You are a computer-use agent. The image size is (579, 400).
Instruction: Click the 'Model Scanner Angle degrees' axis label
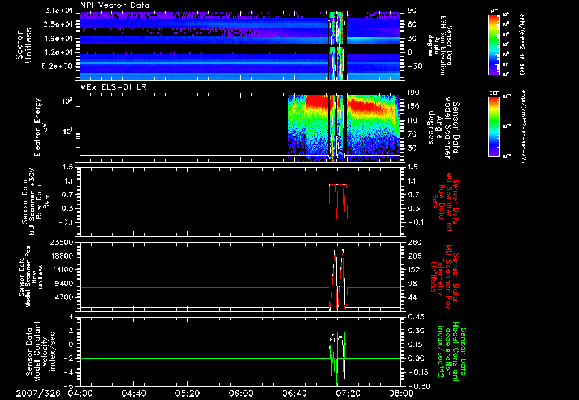pos(443,128)
